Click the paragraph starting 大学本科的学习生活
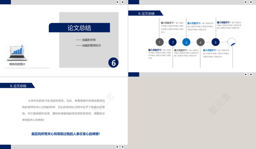The image size is (256, 149). tap(63, 110)
